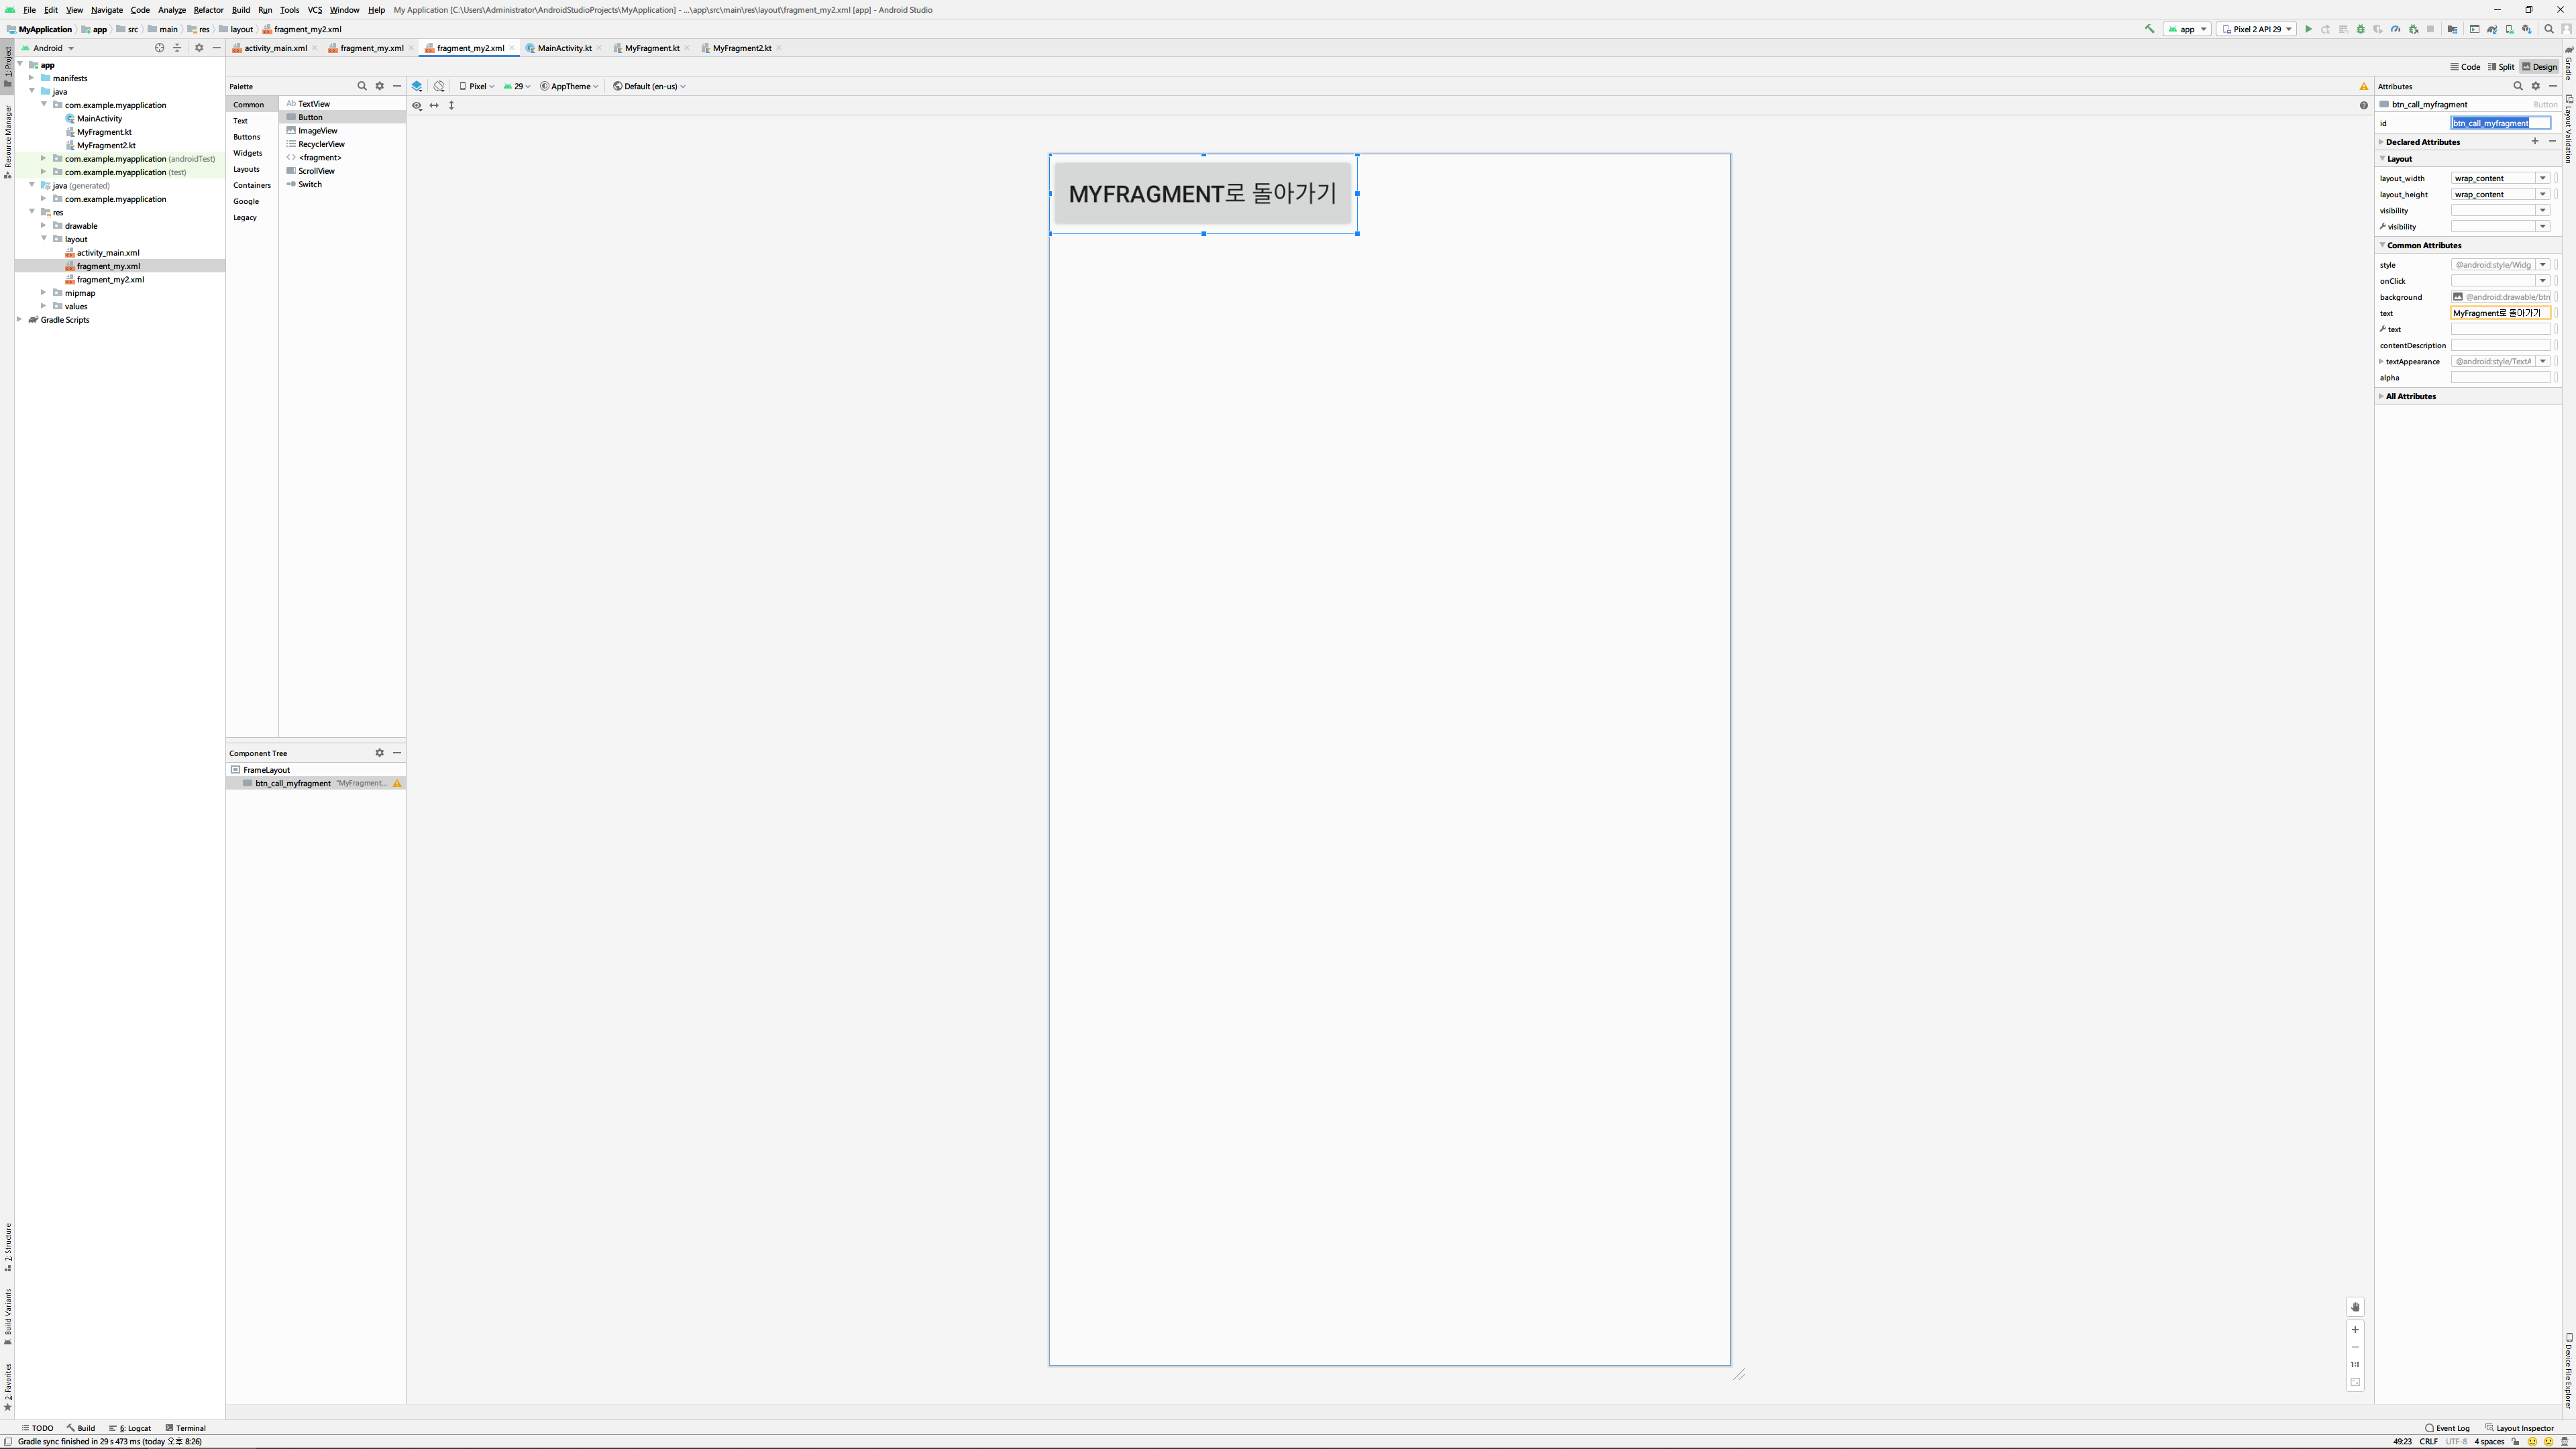Expand the All Attributes section
The width and height of the screenshot is (2576, 1449).
pyautogui.click(x=2410, y=396)
